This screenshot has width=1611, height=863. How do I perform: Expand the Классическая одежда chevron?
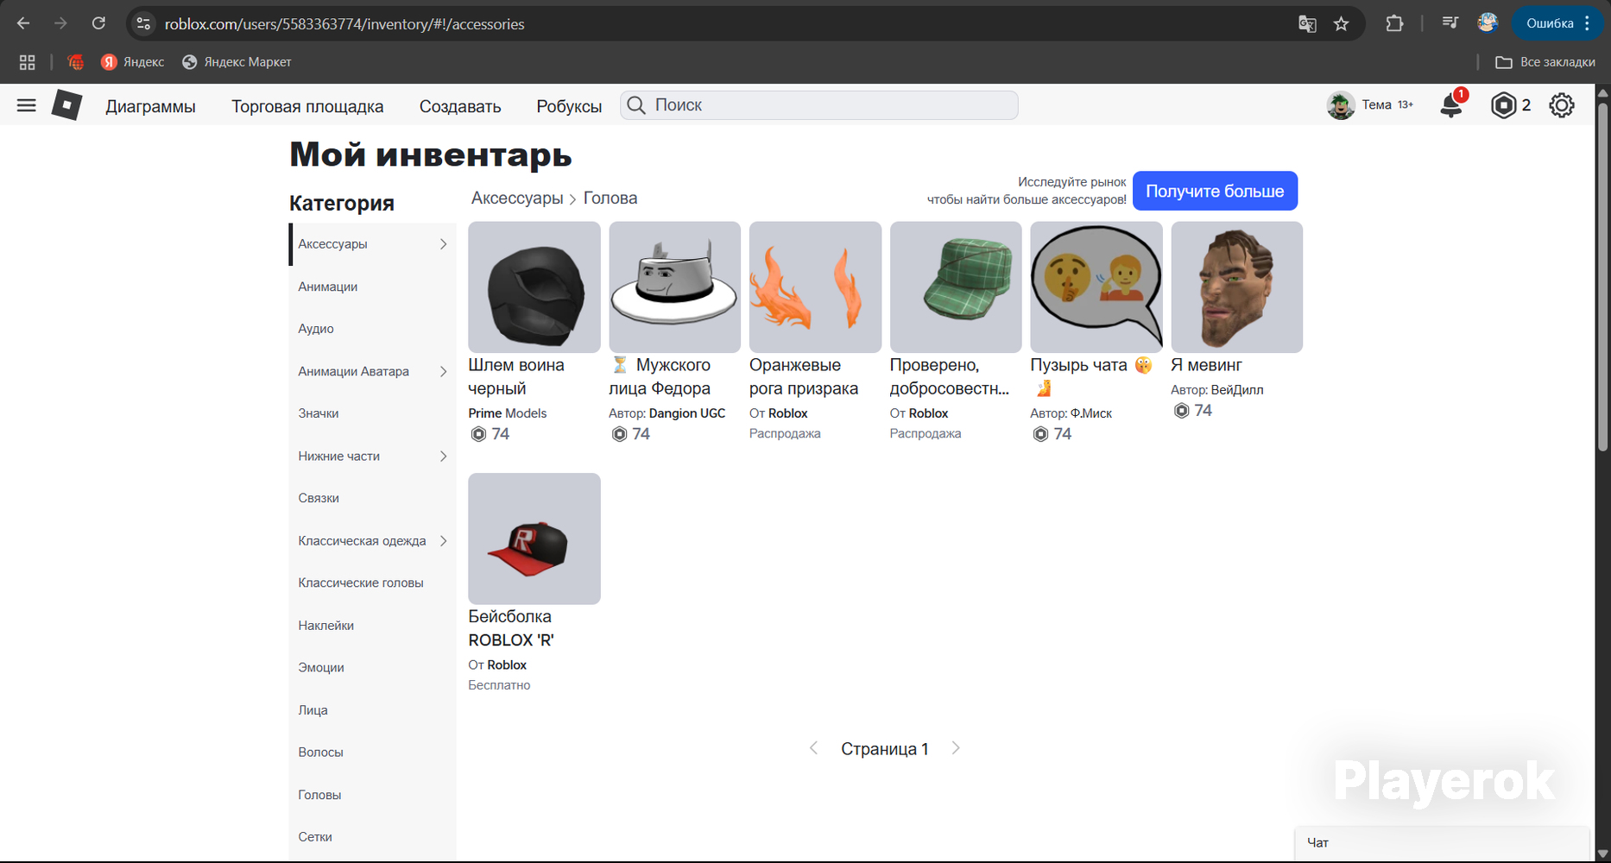coord(443,541)
